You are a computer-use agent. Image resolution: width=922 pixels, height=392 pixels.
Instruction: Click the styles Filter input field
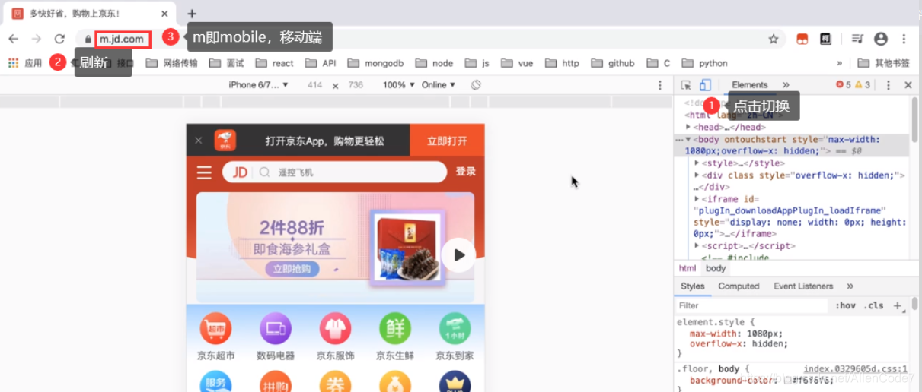751,305
